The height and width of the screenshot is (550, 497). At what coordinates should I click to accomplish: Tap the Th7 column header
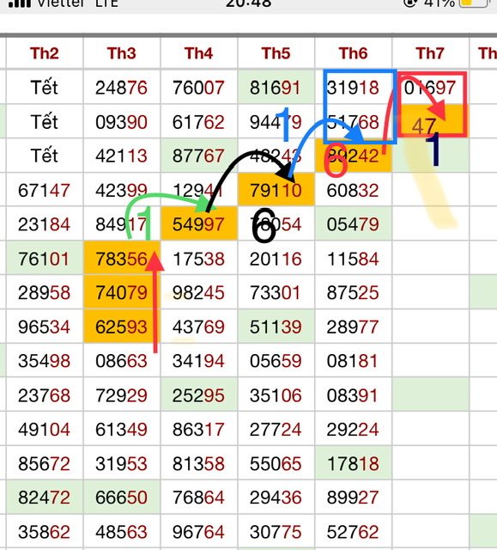[430, 53]
